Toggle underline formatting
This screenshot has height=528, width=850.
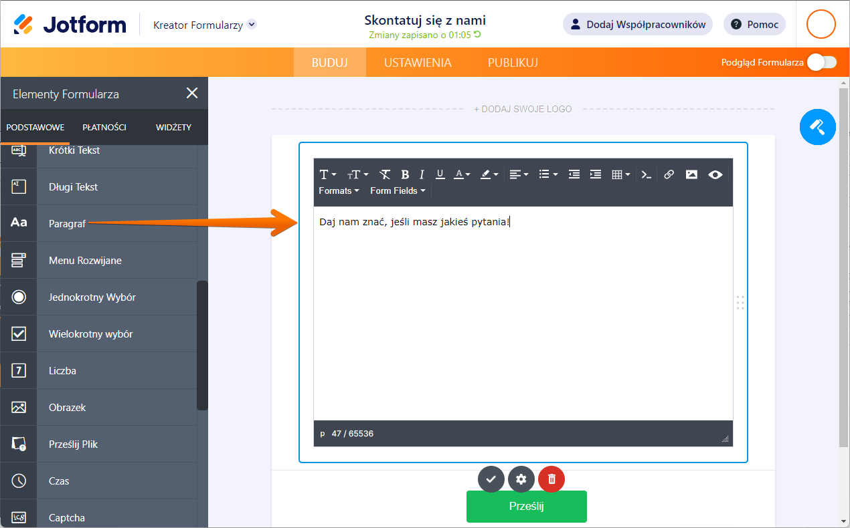click(x=440, y=174)
